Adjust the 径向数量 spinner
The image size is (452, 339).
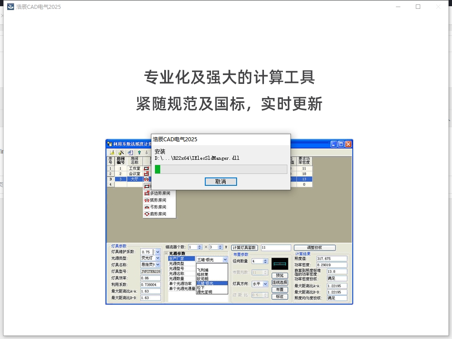click(265, 261)
